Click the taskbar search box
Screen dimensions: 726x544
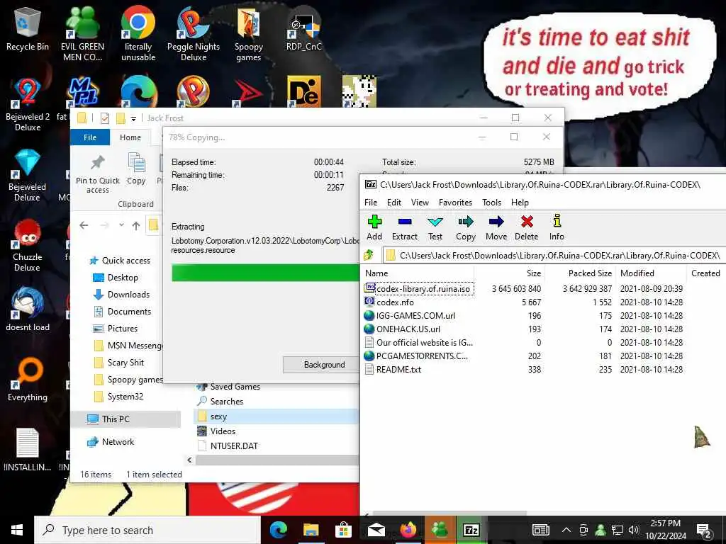pos(147,530)
